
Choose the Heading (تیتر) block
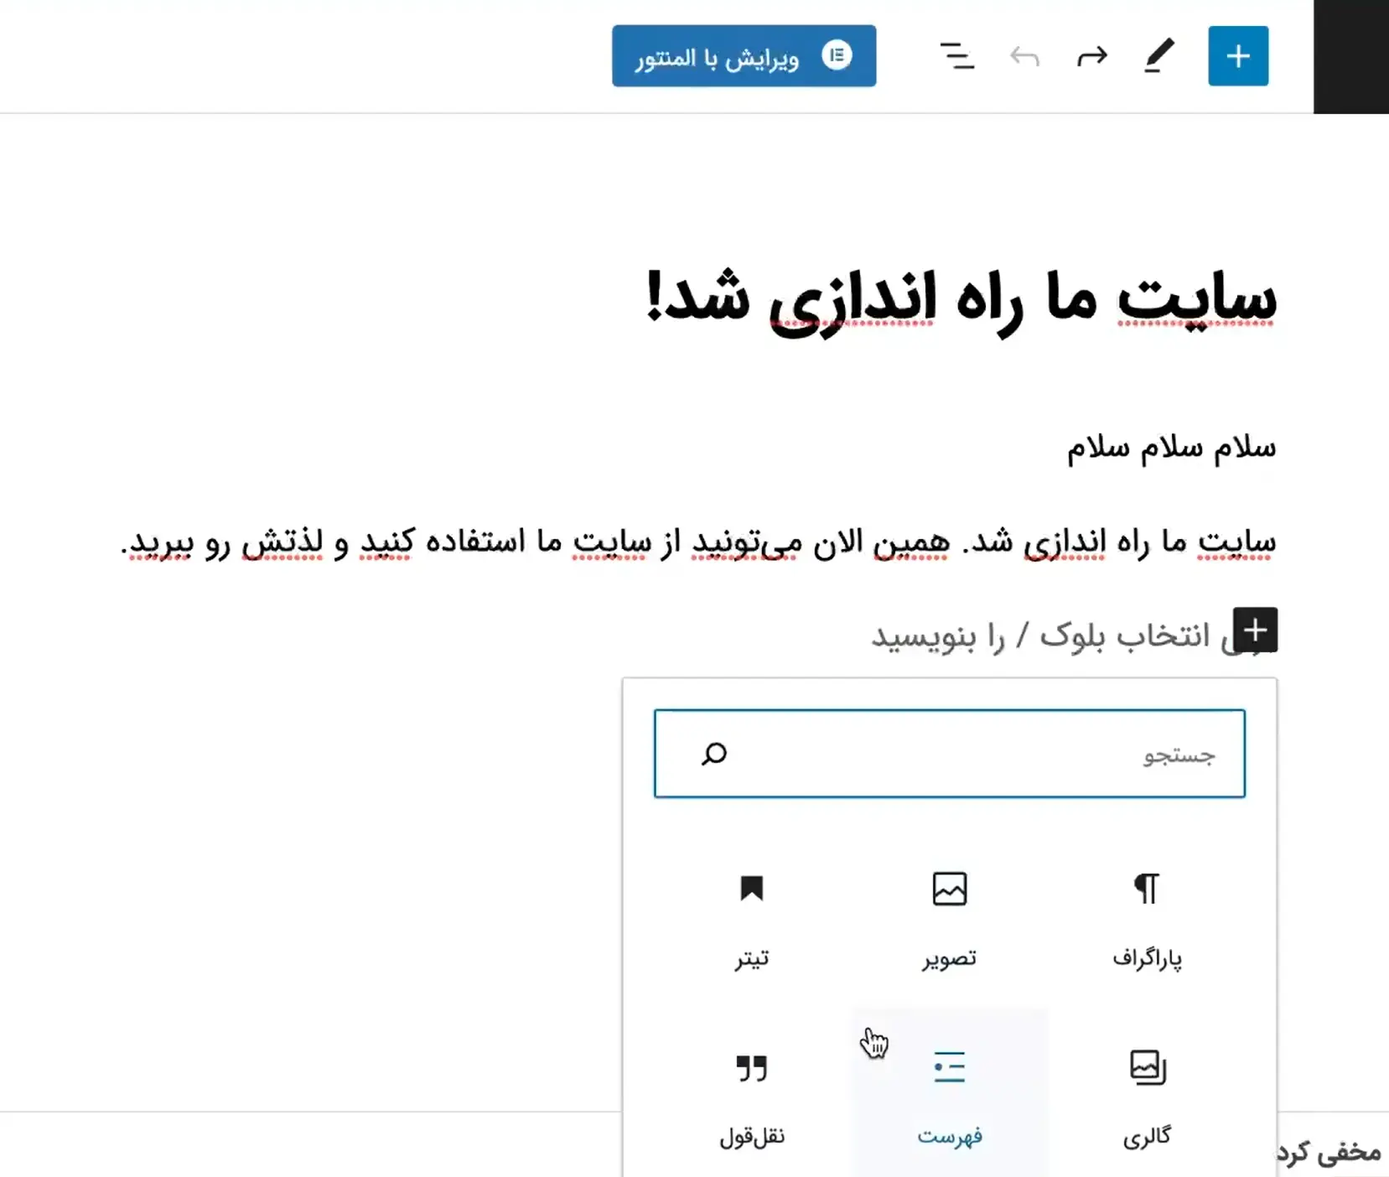coord(752,922)
